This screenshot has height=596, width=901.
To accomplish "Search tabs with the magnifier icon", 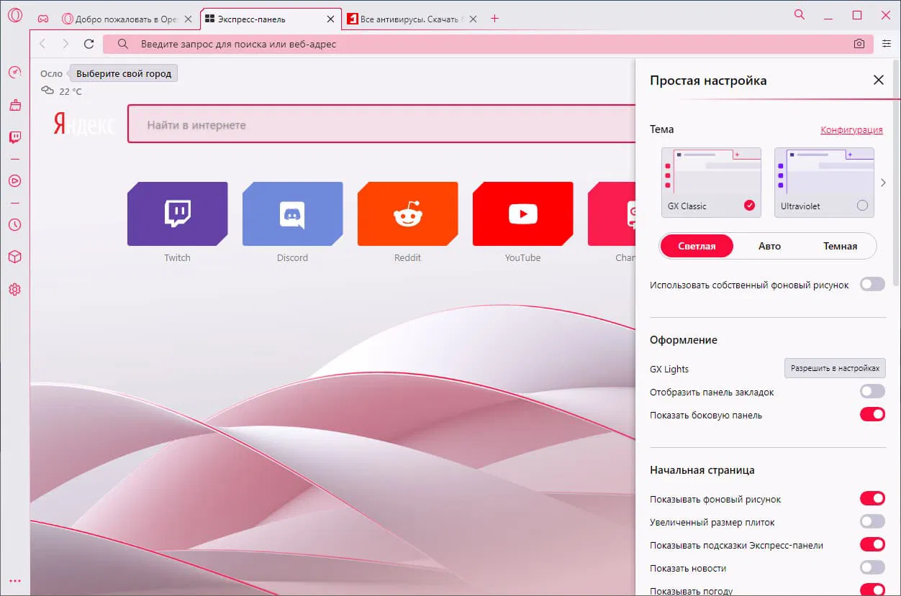I will pyautogui.click(x=800, y=14).
